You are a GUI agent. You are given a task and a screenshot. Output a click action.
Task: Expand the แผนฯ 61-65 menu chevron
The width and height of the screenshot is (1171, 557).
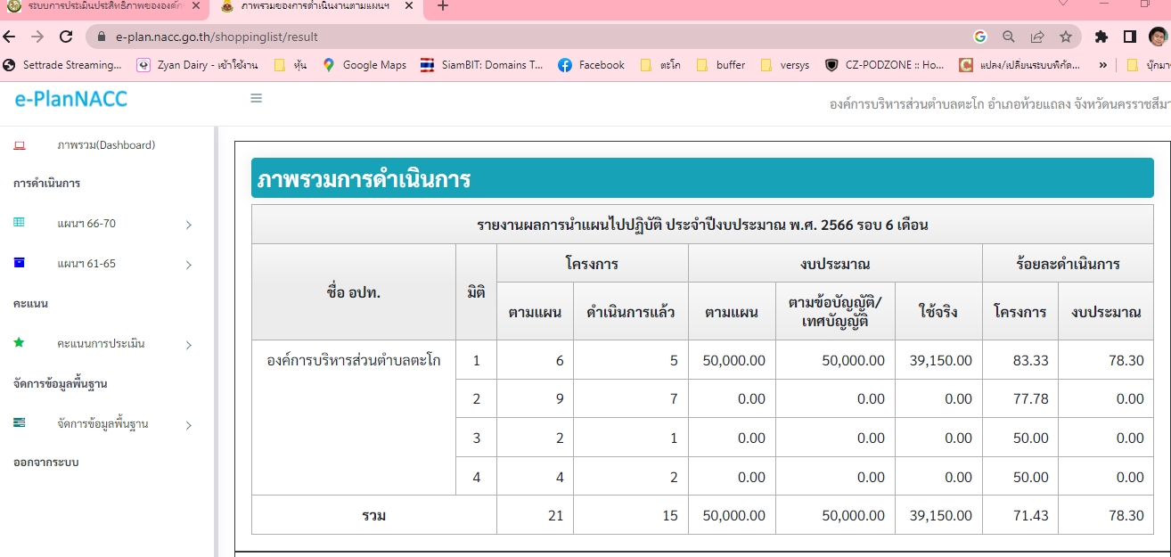(x=188, y=265)
